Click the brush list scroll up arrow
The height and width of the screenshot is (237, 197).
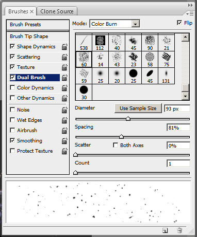click(185, 38)
